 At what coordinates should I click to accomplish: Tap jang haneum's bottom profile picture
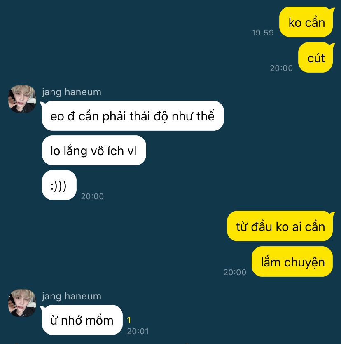pyautogui.click(x=22, y=303)
